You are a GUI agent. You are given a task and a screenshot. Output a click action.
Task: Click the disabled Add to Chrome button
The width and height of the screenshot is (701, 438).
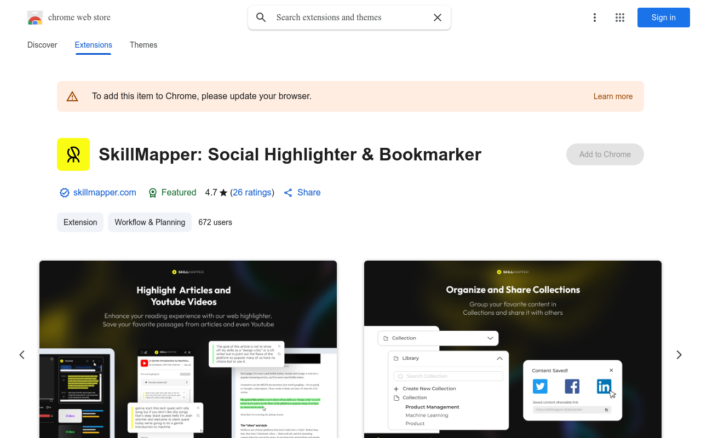coord(605,154)
